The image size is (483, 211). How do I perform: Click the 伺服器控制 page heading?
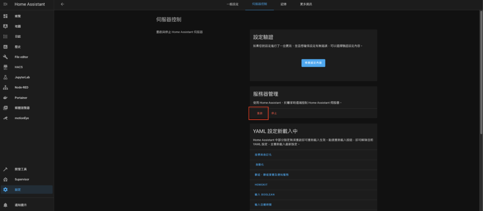pyautogui.click(x=169, y=20)
